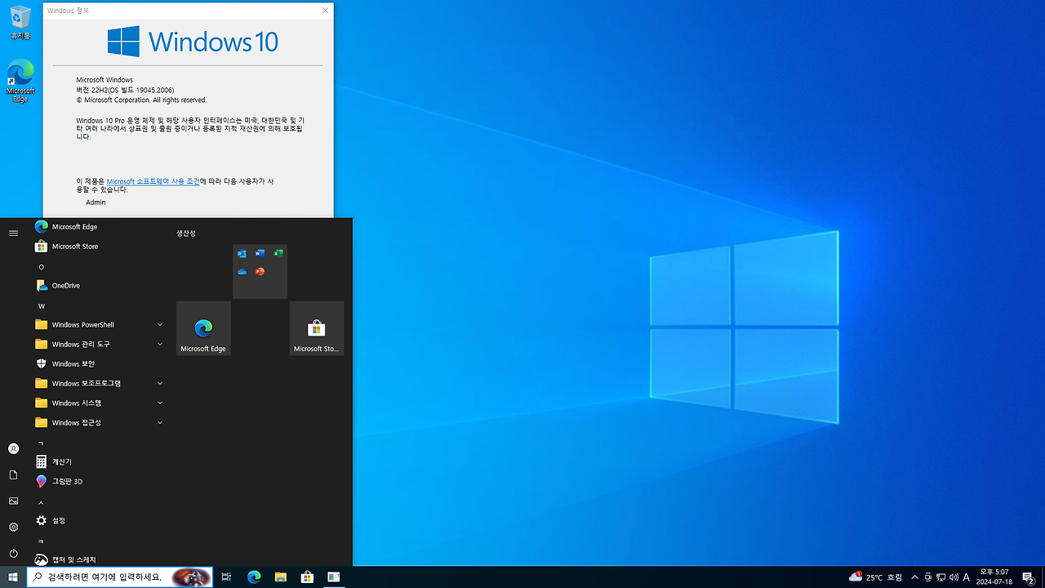Click the Windows 정보 title bar text
The width and height of the screenshot is (1045, 588).
pyautogui.click(x=69, y=11)
